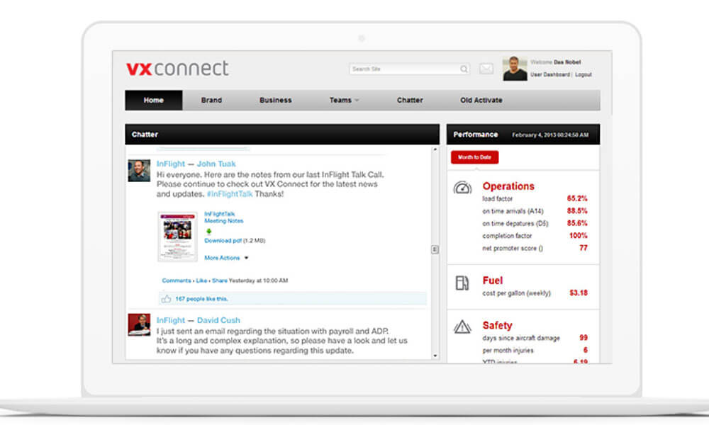Click the Performance panel date timestamp
The image size is (709, 425).
(550, 135)
